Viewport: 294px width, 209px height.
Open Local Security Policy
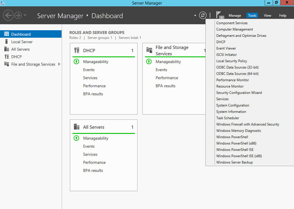(x=232, y=61)
